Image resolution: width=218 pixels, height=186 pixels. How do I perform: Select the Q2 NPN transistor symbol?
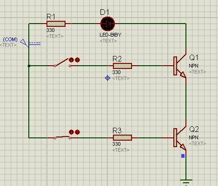180,138
